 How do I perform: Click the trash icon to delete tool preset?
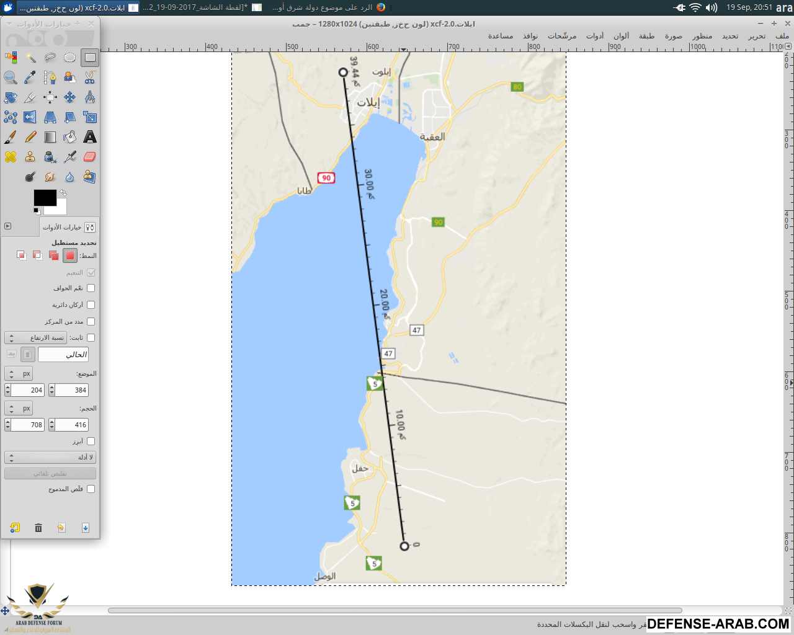(x=38, y=528)
